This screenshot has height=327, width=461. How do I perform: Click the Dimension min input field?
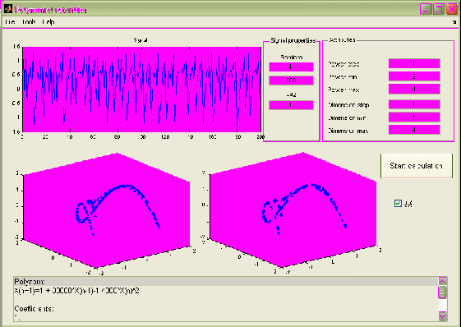[414, 117]
